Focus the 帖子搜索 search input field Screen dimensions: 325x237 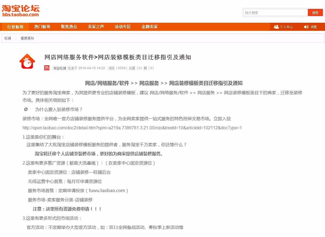tap(275, 13)
